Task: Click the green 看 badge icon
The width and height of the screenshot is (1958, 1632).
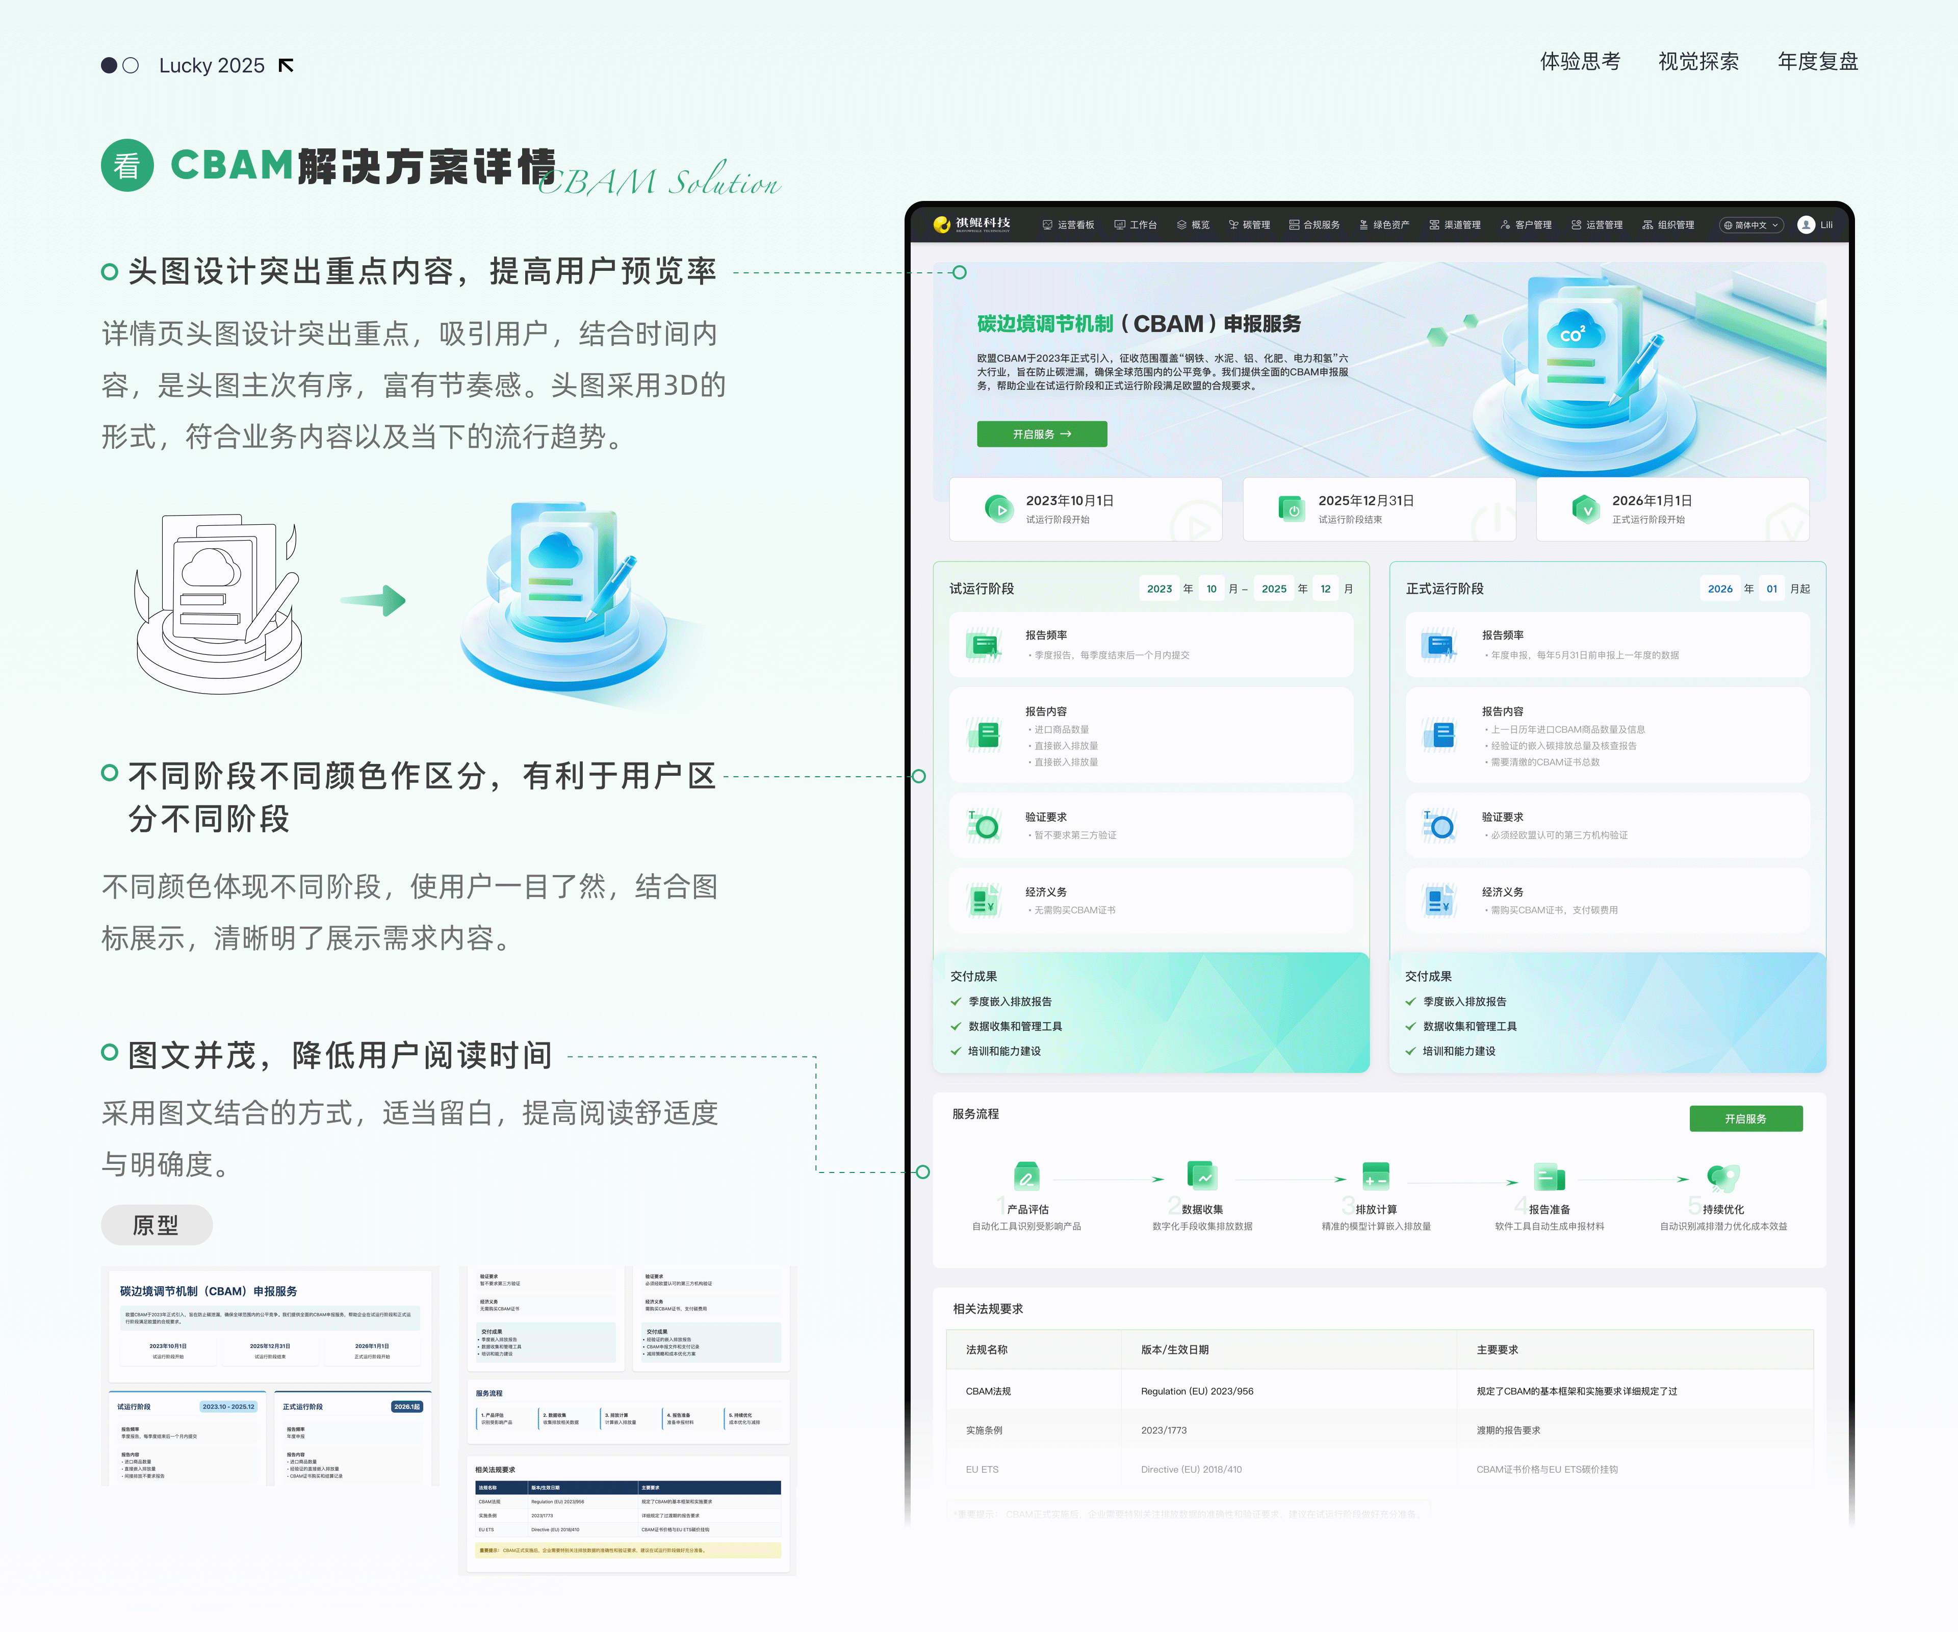Action: click(x=127, y=165)
